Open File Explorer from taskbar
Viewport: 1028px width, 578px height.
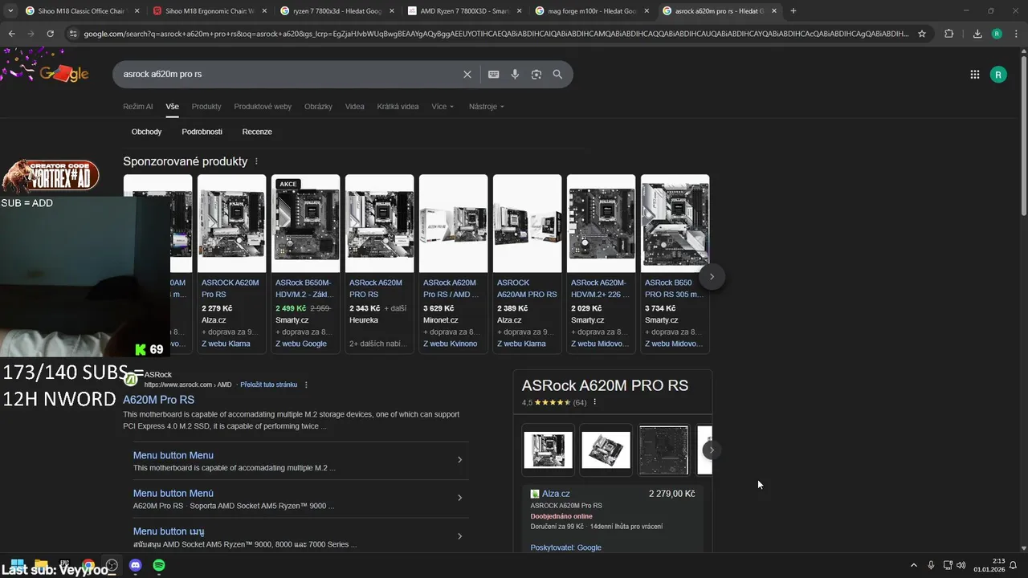[41, 565]
